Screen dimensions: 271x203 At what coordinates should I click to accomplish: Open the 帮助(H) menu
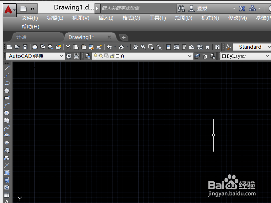[30, 27]
